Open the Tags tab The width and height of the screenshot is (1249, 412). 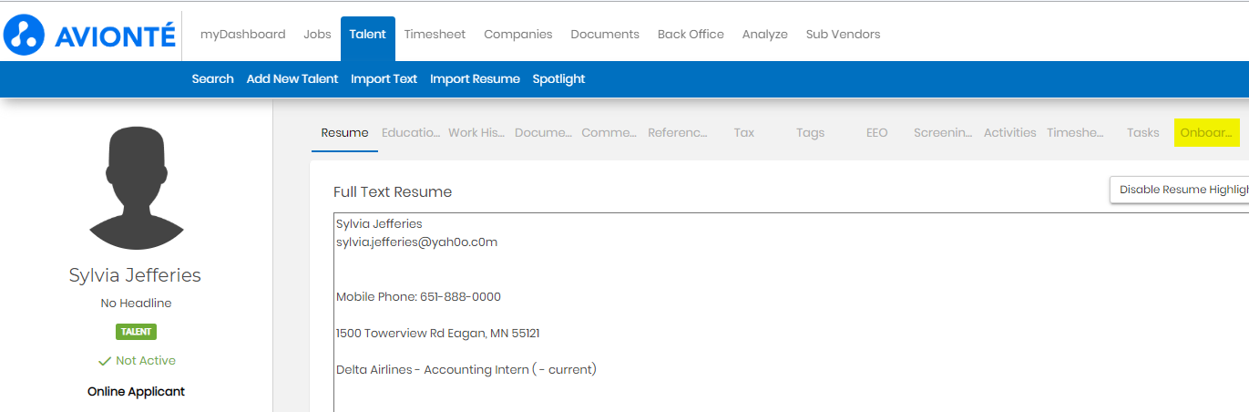[810, 133]
